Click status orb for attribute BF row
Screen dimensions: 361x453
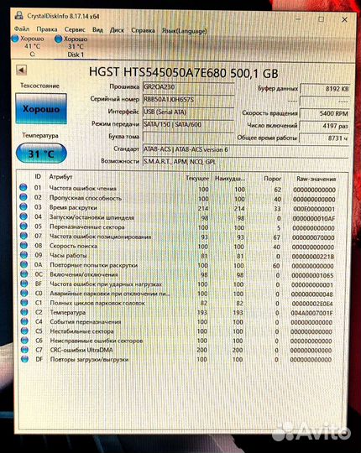click(24, 284)
